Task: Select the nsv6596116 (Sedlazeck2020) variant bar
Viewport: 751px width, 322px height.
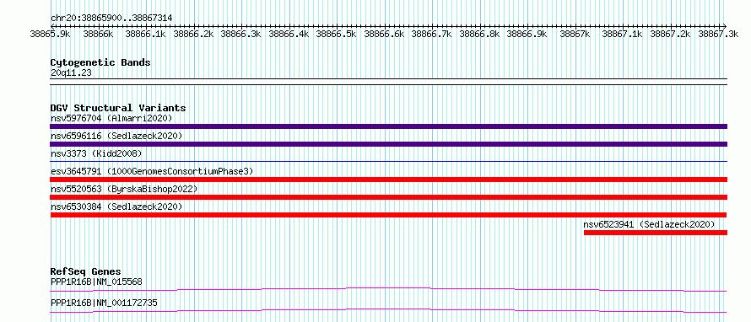Action: pyautogui.click(x=388, y=144)
